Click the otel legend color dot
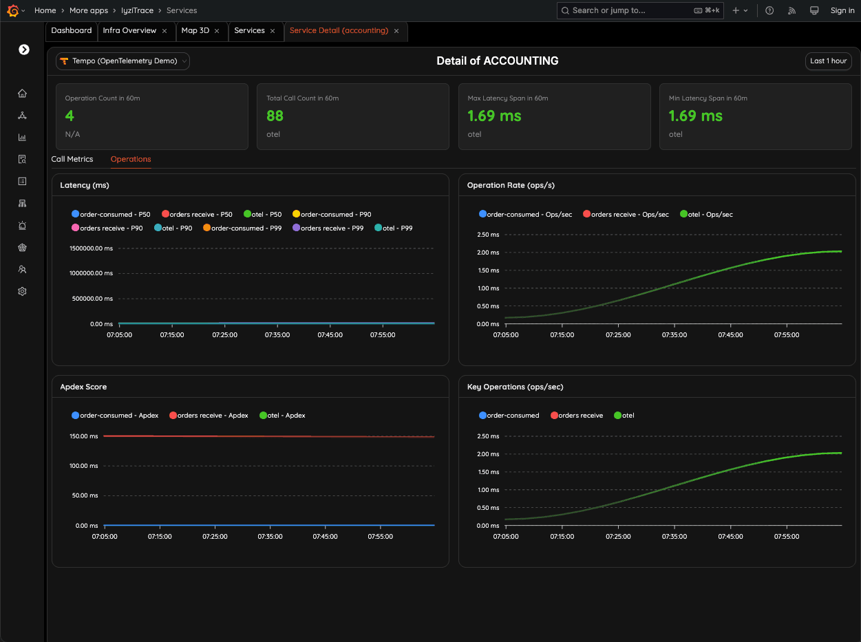This screenshot has height=642, width=861. [617, 415]
